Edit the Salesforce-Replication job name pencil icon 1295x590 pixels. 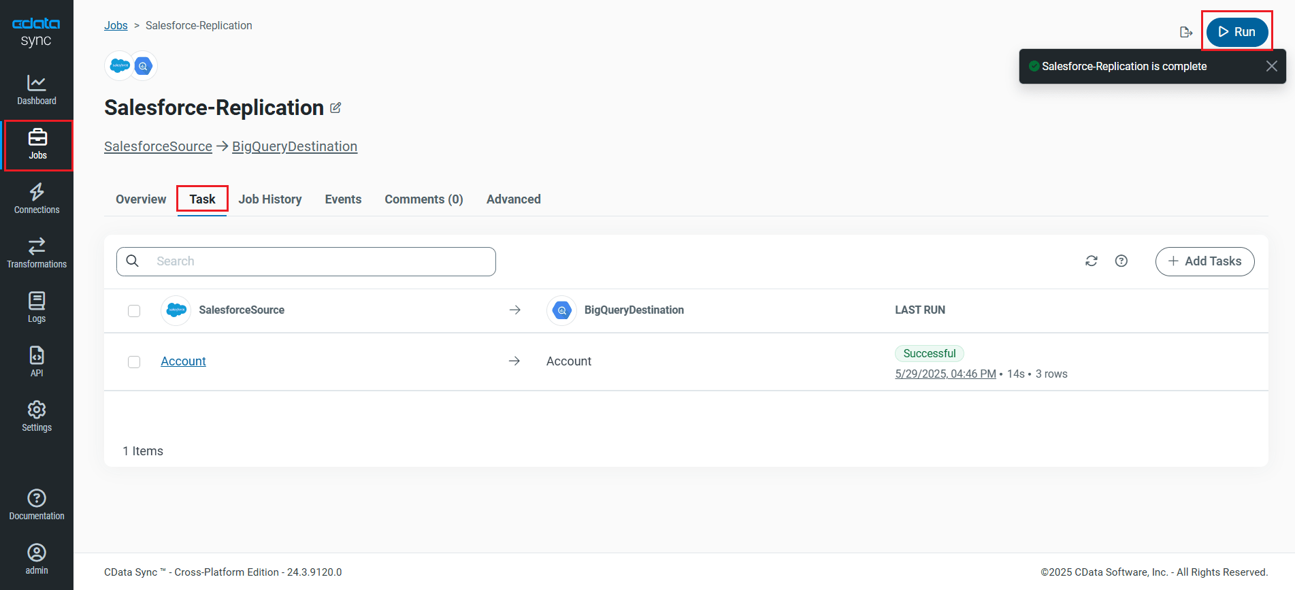335,108
